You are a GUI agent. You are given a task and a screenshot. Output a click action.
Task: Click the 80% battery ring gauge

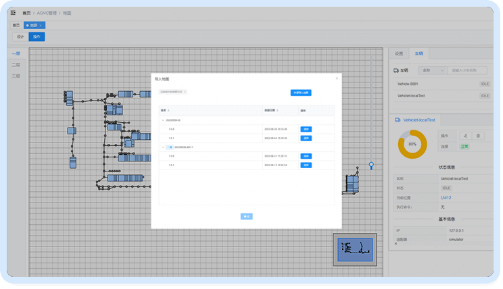coord(412,144)
